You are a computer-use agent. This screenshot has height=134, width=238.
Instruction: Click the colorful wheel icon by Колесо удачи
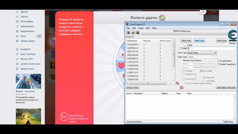click(x=162, y=18)
